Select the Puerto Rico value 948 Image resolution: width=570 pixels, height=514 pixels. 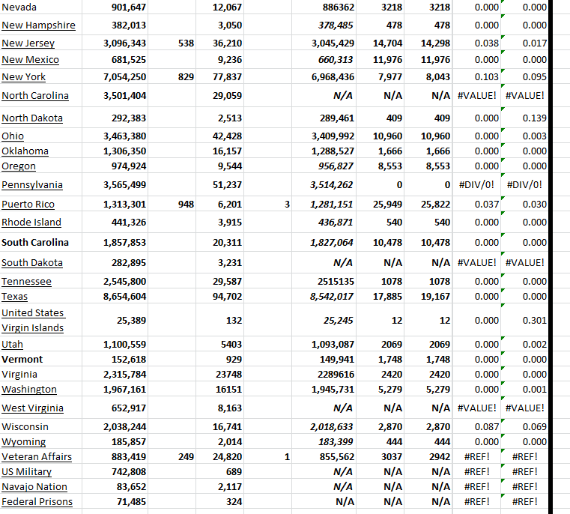coord(187,205)
